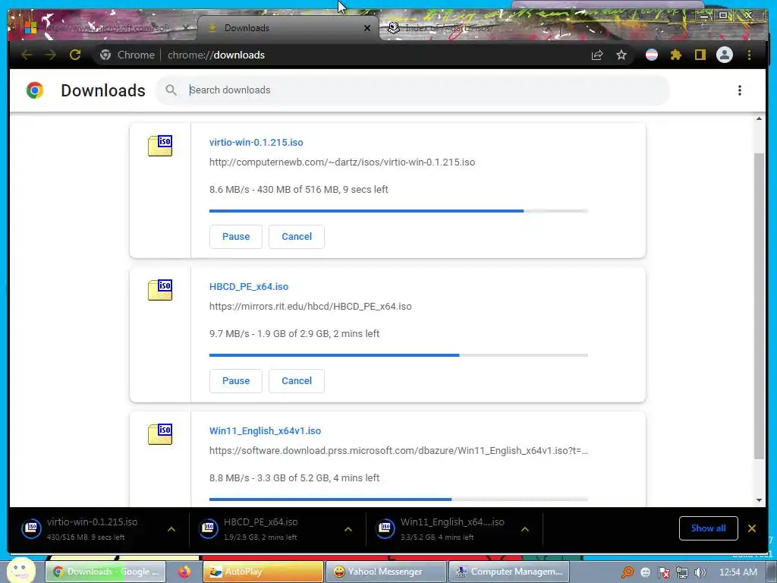Click the virtio-win download progress bar
777x583 pixels.
point(398,211)
